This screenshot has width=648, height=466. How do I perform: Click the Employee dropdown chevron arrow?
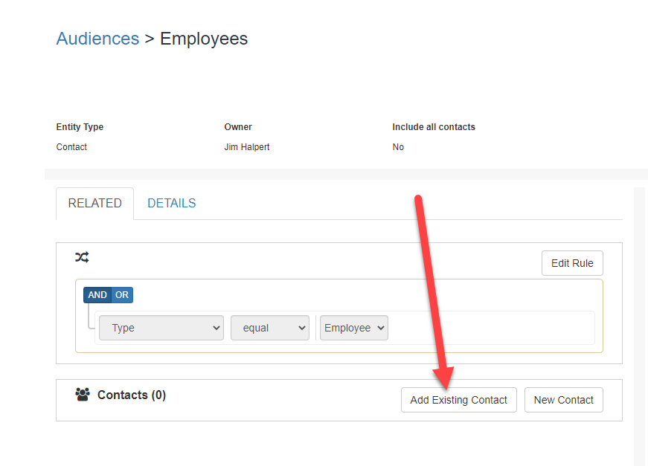coord(381,328)
